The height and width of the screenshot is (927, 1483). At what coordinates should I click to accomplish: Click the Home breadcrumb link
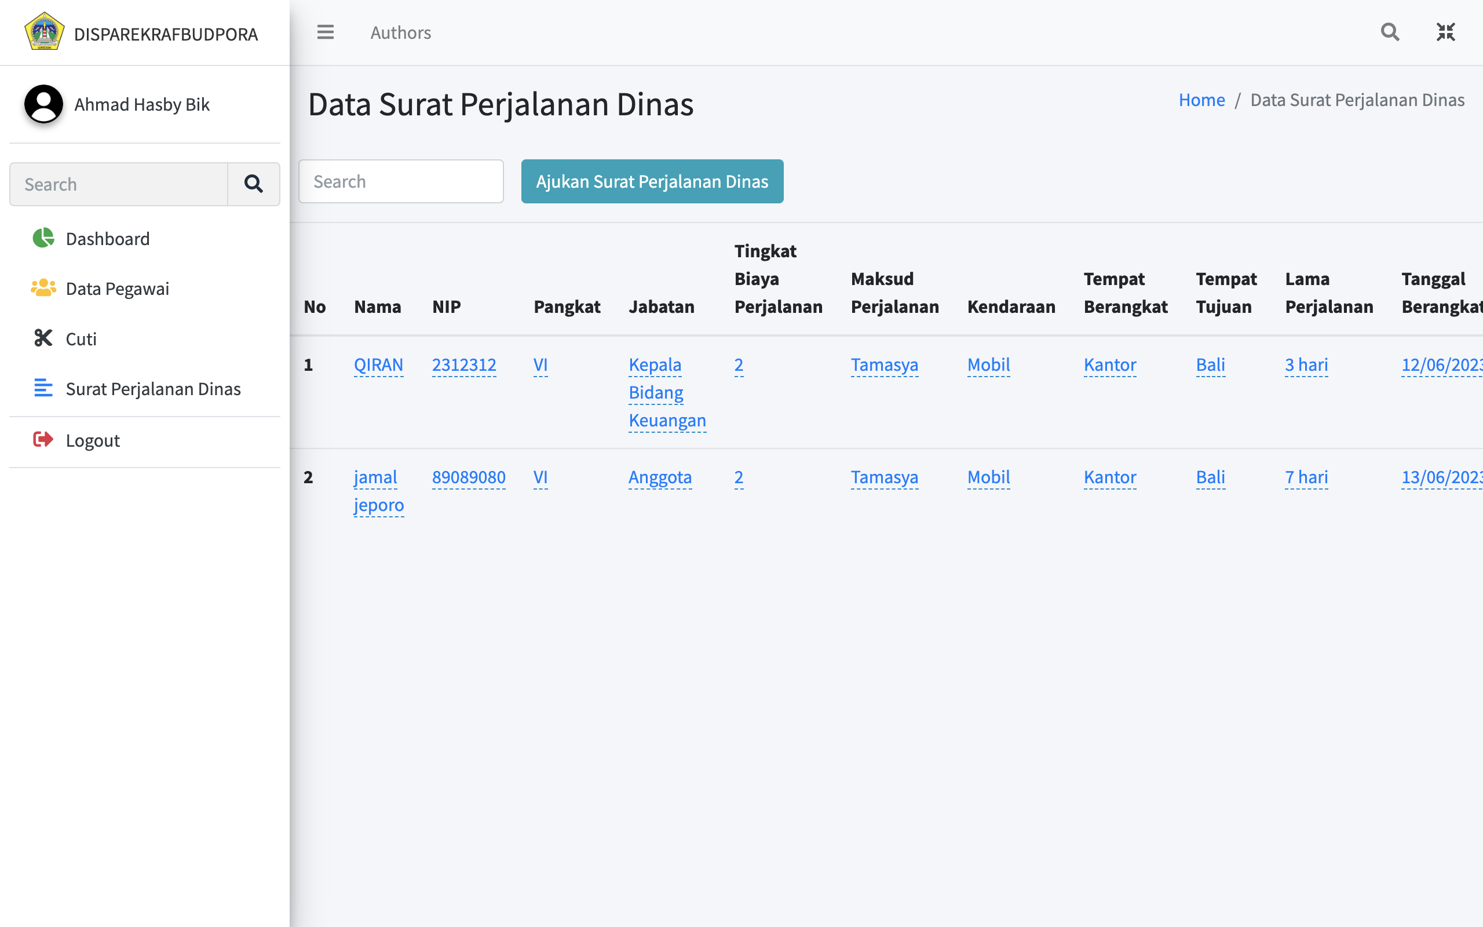pos(1201,100)
